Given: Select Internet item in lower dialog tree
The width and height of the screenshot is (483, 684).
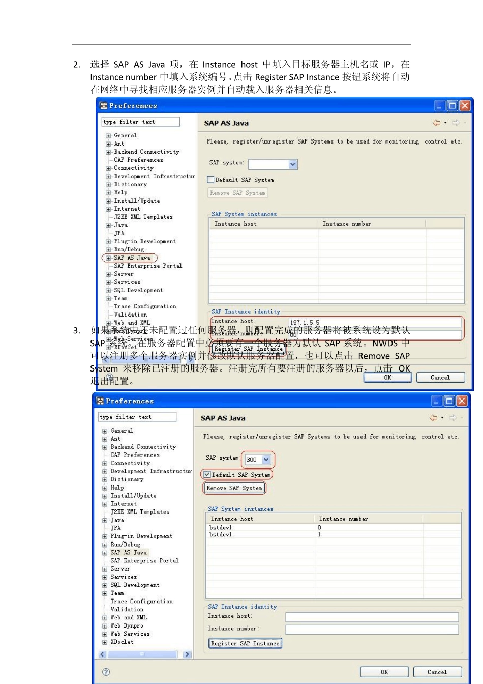Looking at the screenshot, I should pos(124,503).
